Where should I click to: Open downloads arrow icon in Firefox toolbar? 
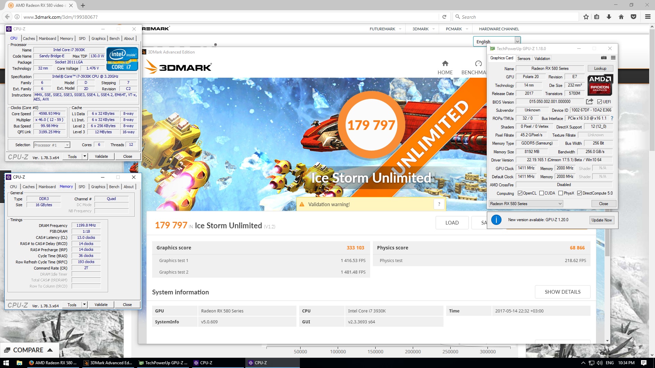[x=609, y=17]
